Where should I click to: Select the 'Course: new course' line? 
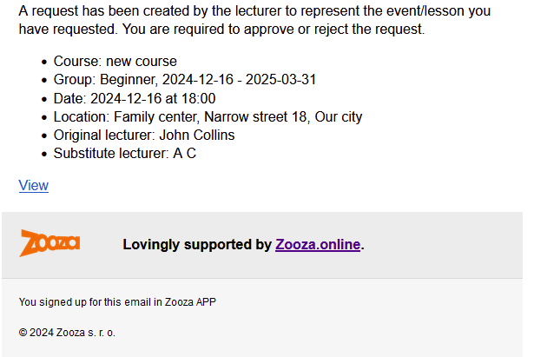[115, 62]
